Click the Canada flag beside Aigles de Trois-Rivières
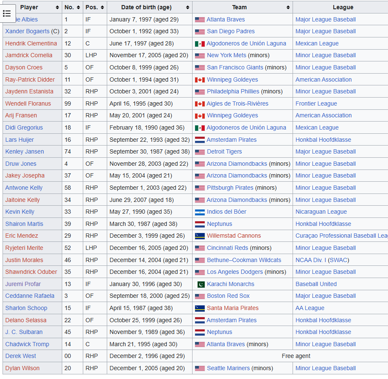The image size is (388, 379). [200, 104]
